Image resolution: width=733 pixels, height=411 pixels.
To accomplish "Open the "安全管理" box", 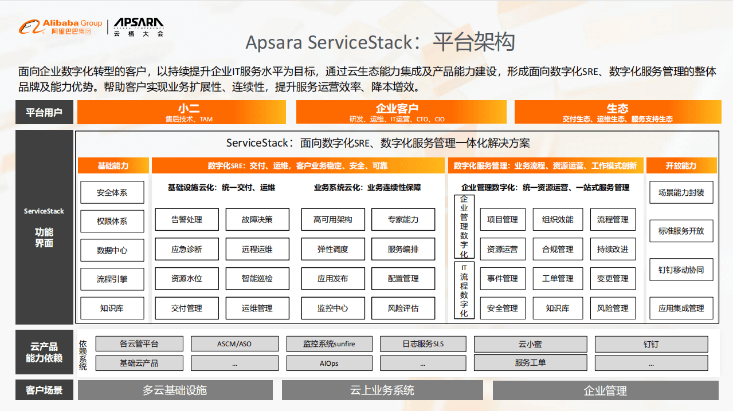I will pyautogui.click(x=503, y=308).
